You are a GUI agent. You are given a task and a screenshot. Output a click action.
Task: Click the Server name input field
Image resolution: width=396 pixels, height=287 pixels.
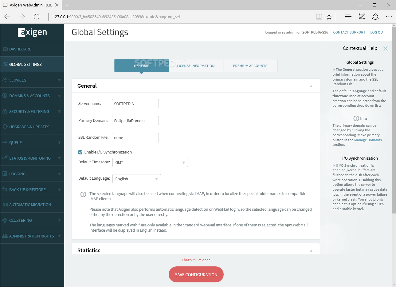[x=135, y=104]
